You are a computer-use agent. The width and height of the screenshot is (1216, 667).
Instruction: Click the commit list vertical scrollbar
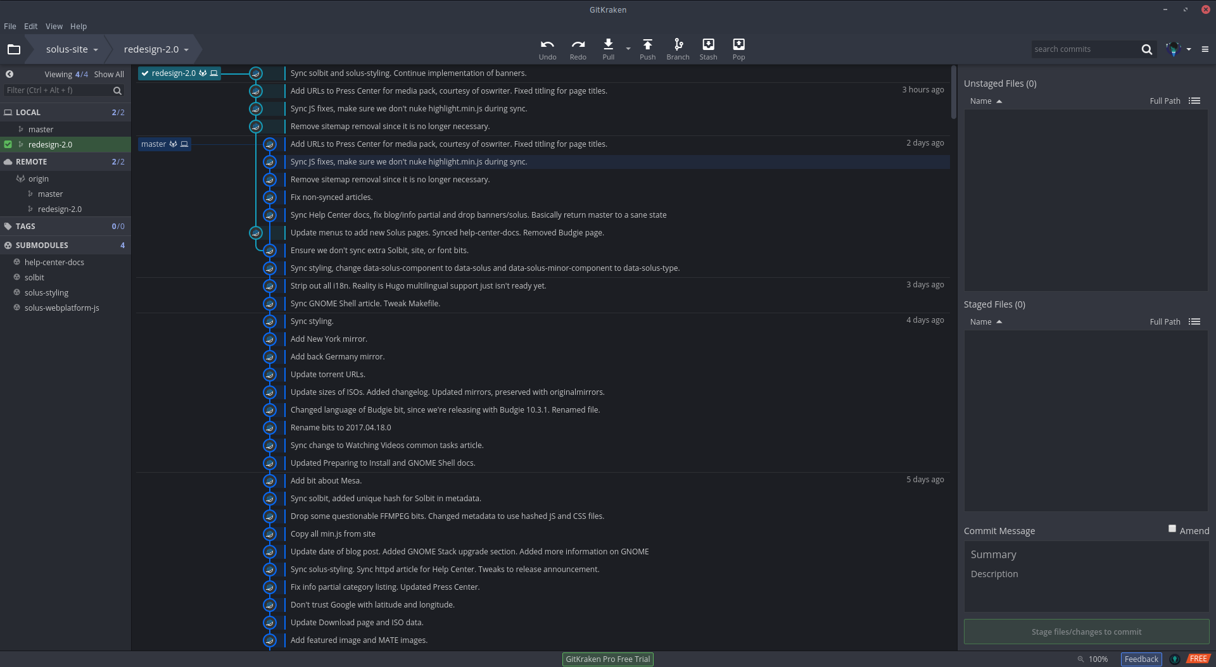[954, 92]
